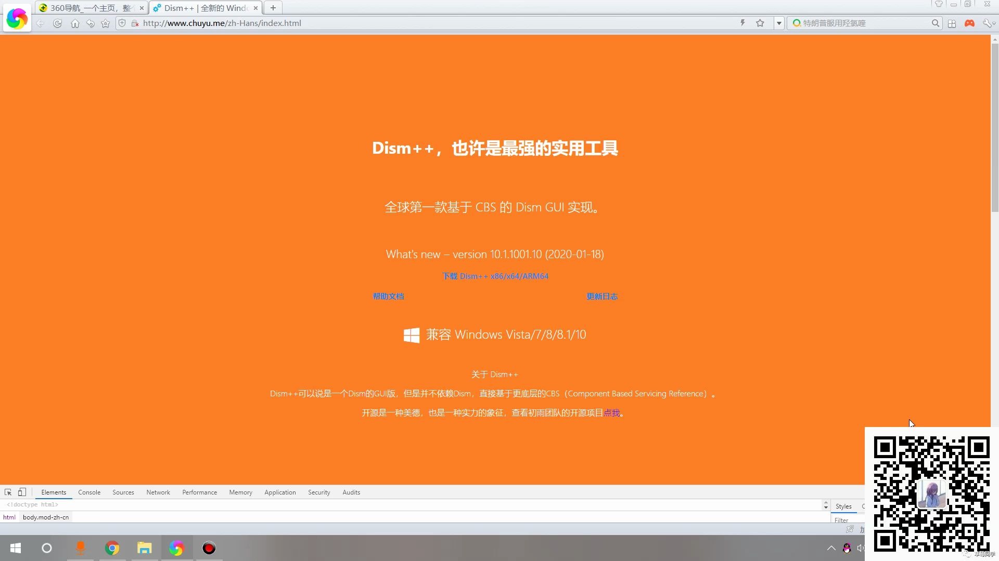
Task: Open favorites with the star near home
Action: (106, 23)
